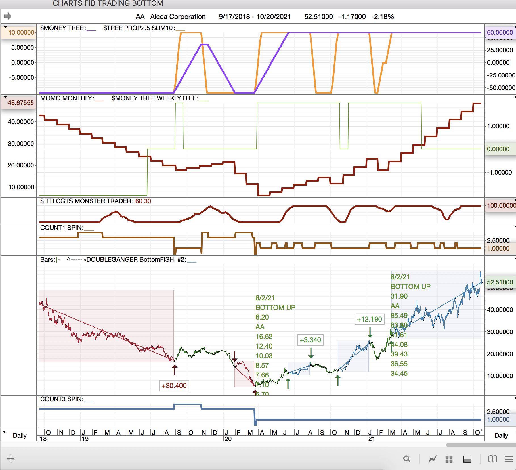Click the gray forward arrow icon
This screenshot has width=516, height=470.
[x=8, y=16]
